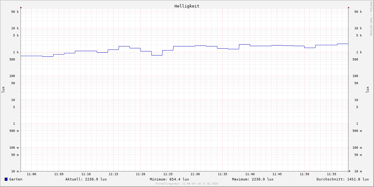Click the 11:55 time axis label
The height and width of the screenshot is (187, 374).
[x=332, y=174]
